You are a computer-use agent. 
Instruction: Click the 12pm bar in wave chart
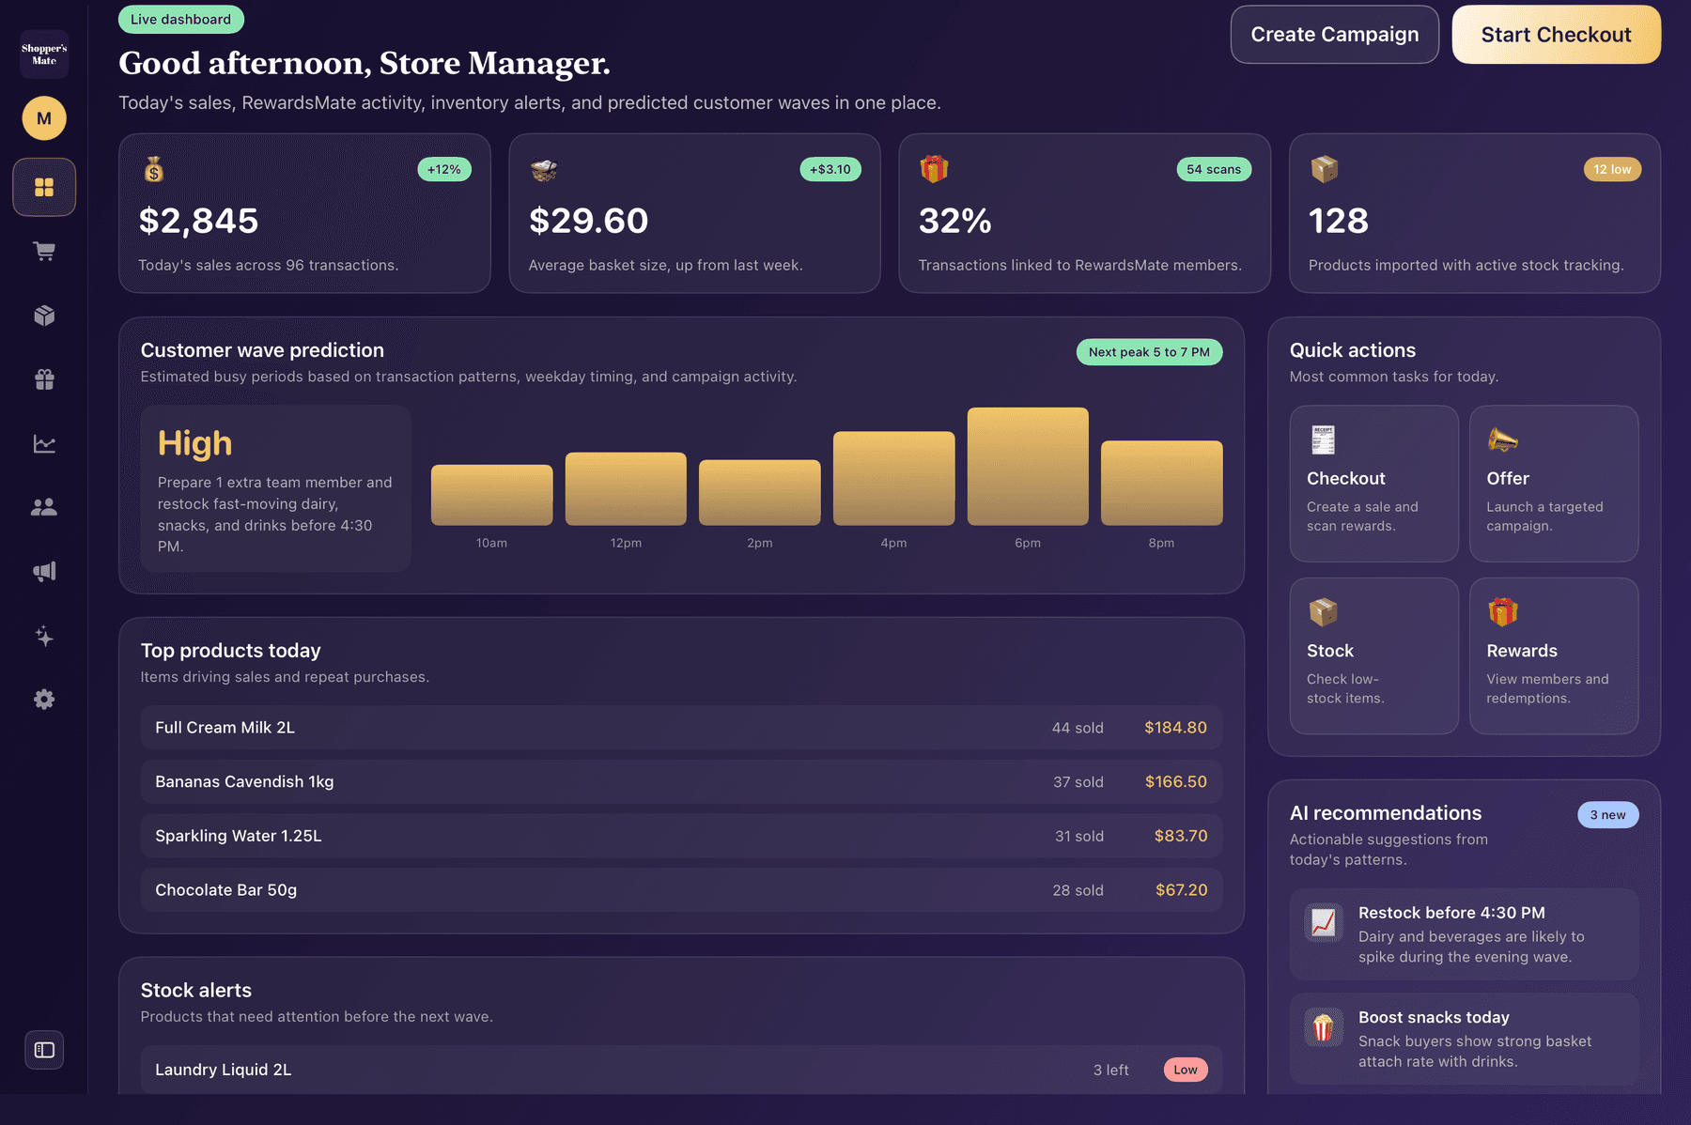click(x=626, y=488)
